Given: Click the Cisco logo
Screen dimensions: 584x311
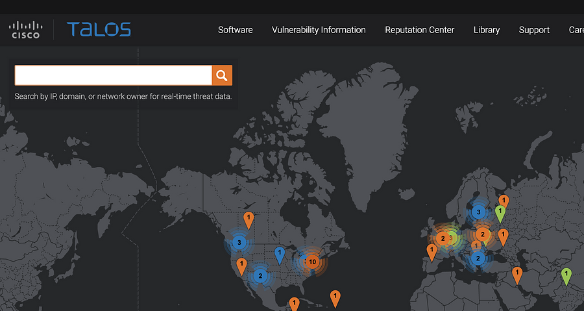Looking at the screenshot, I should [26, 30].
